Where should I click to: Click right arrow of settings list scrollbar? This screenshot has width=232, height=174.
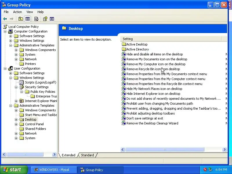(x=224, y=149)
